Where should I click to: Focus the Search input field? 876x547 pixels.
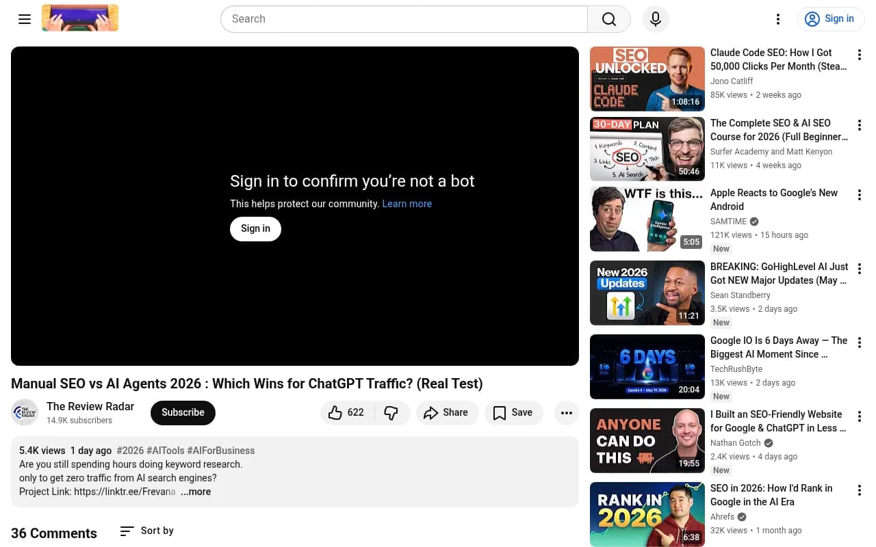click(404, 19)
